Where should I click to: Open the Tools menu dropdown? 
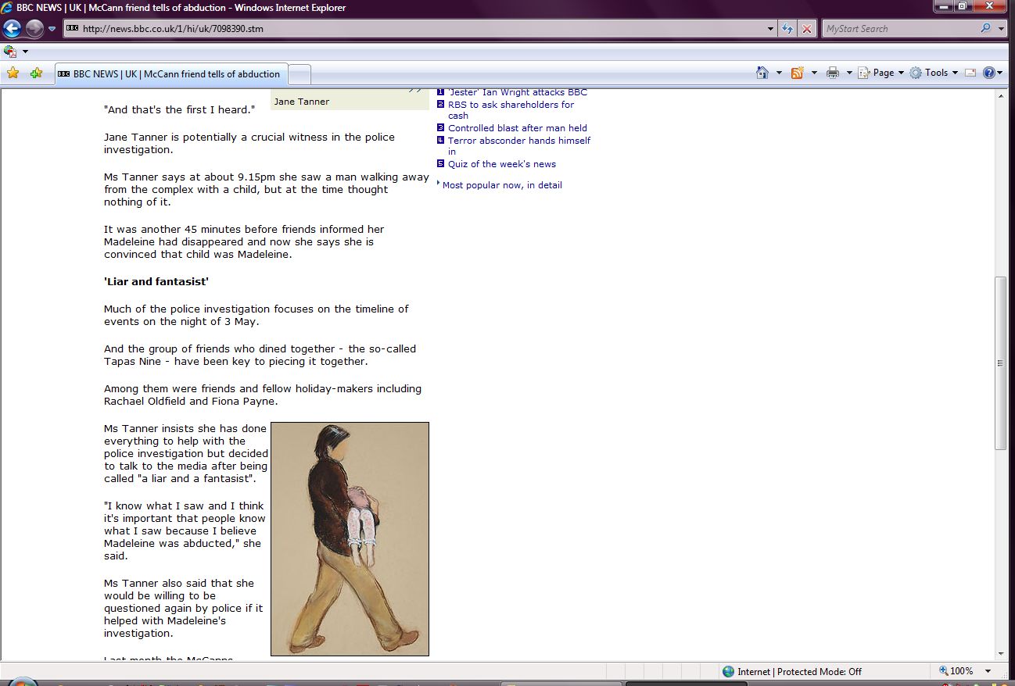934,73
